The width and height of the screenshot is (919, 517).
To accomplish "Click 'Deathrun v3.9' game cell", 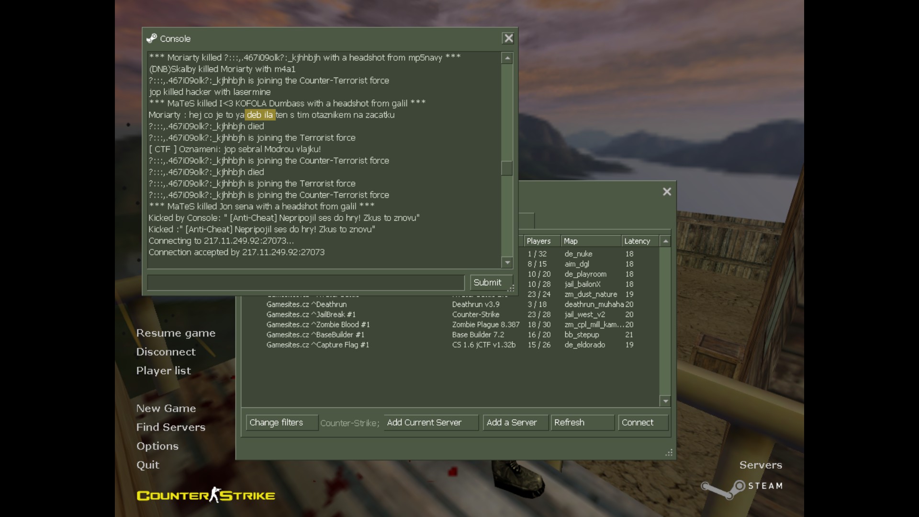I will tap(476, 304).
